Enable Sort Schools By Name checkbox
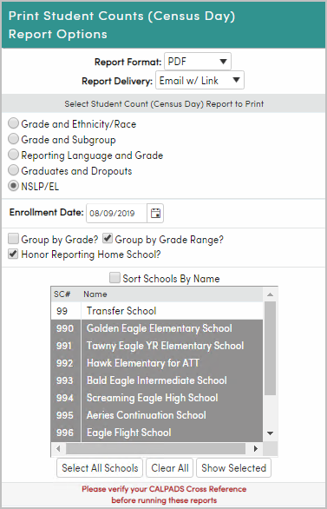 114,278
